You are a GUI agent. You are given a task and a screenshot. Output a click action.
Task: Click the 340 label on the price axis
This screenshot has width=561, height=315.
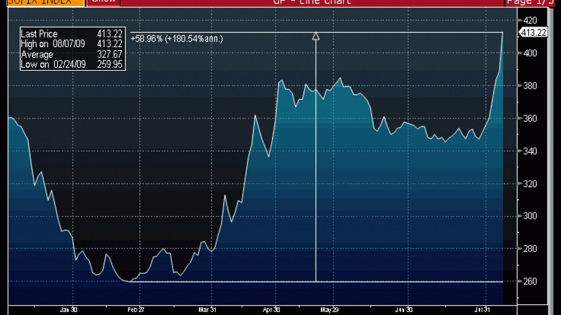[530, 151]
